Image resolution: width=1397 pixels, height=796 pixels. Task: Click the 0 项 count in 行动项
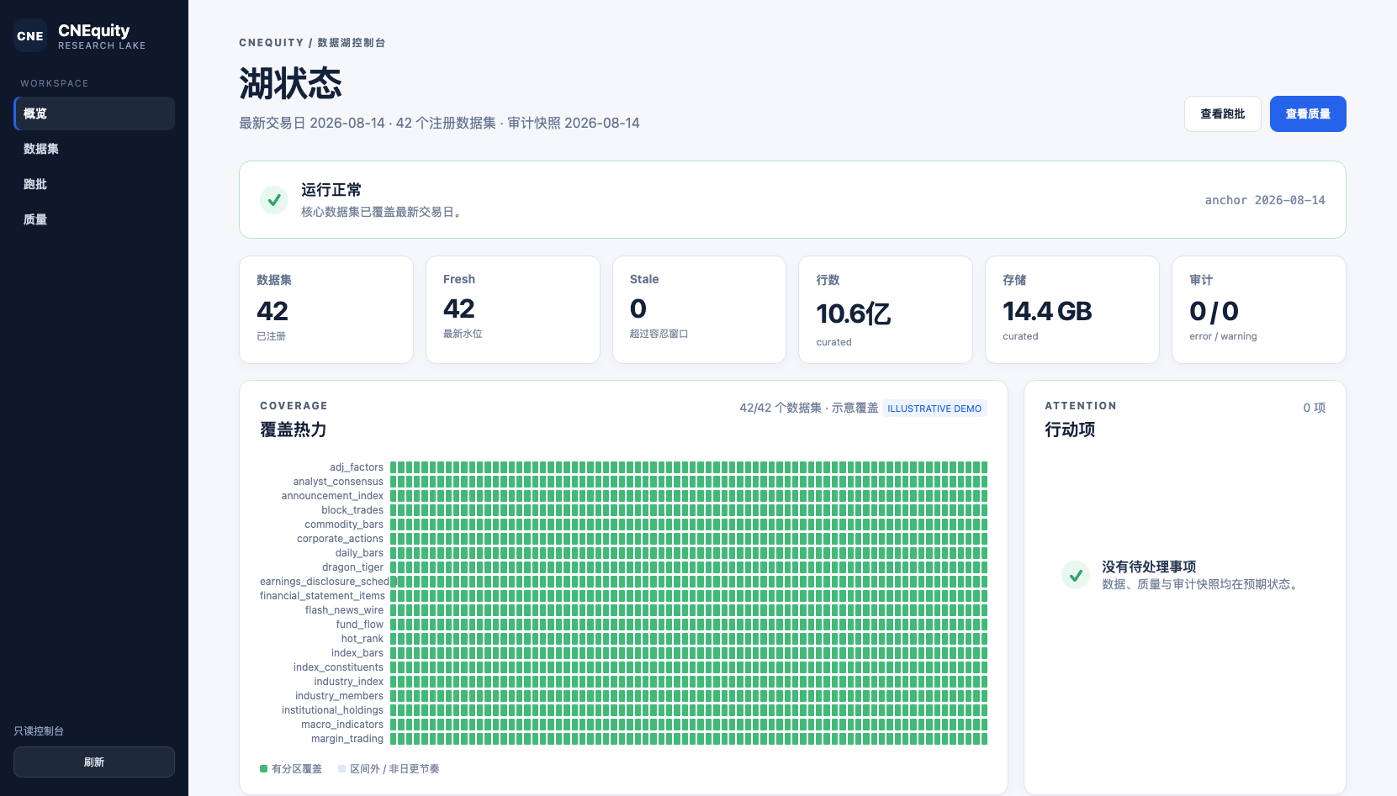[1315, 408]
